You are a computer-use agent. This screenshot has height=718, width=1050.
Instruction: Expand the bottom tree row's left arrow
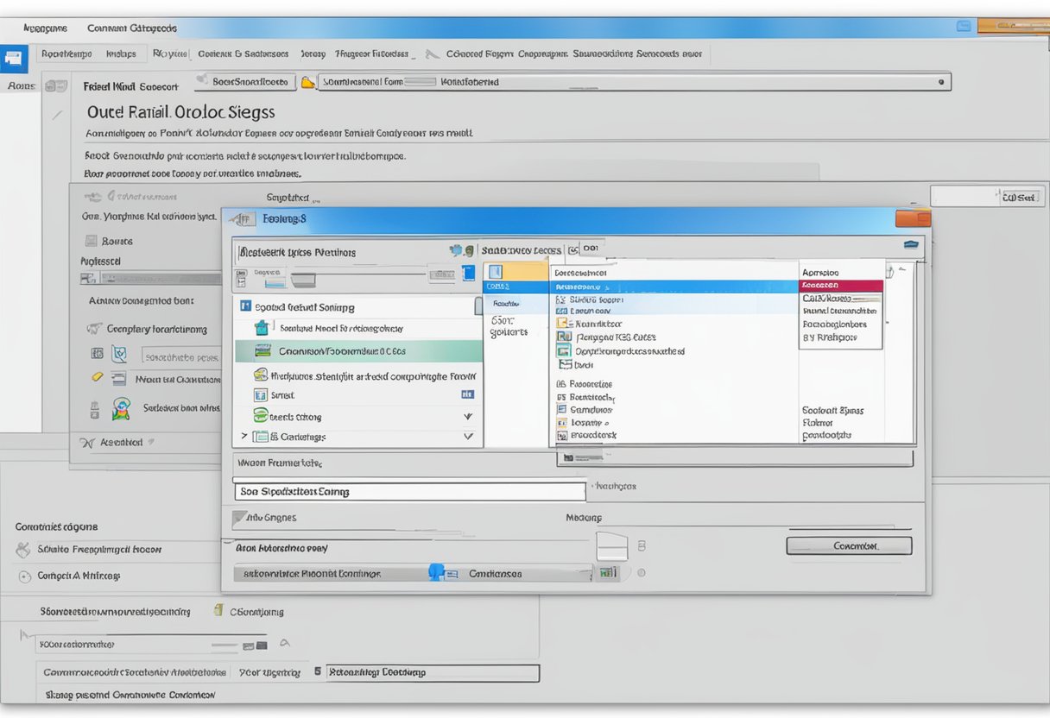click(244, 437)
